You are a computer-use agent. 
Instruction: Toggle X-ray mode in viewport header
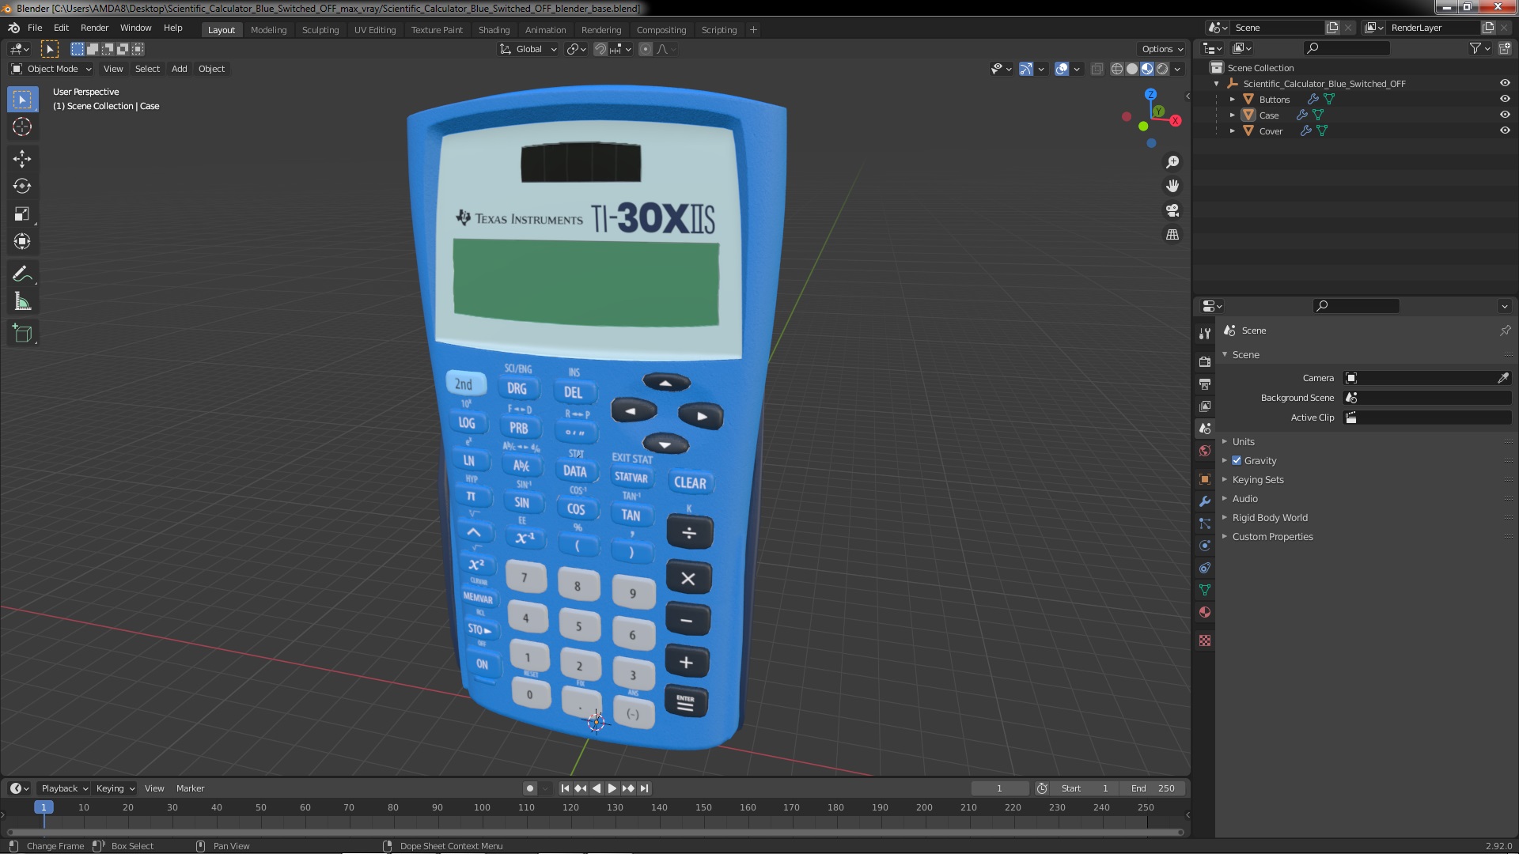1097,69
